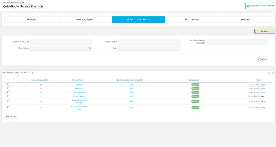Click the Service Product ID column header

pyautogui.click(x=39, y=80)
